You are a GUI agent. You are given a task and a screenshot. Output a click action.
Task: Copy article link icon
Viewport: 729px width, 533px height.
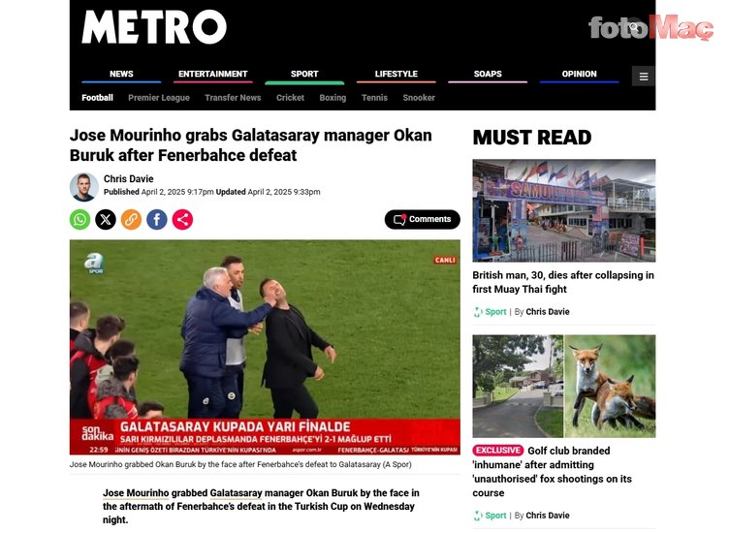click(x=131, y=219)
